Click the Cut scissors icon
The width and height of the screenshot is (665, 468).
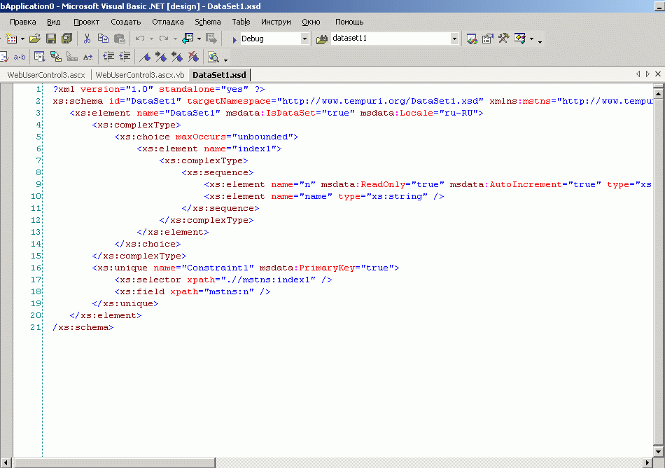pos(87,39)
